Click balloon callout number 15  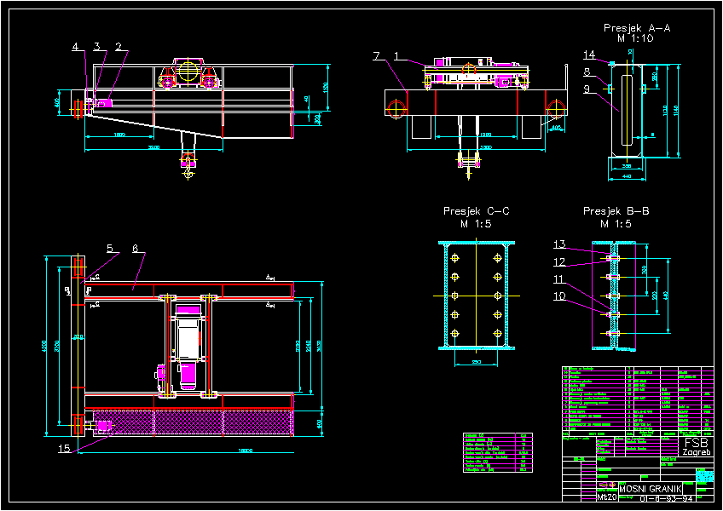tap(65, 449)
